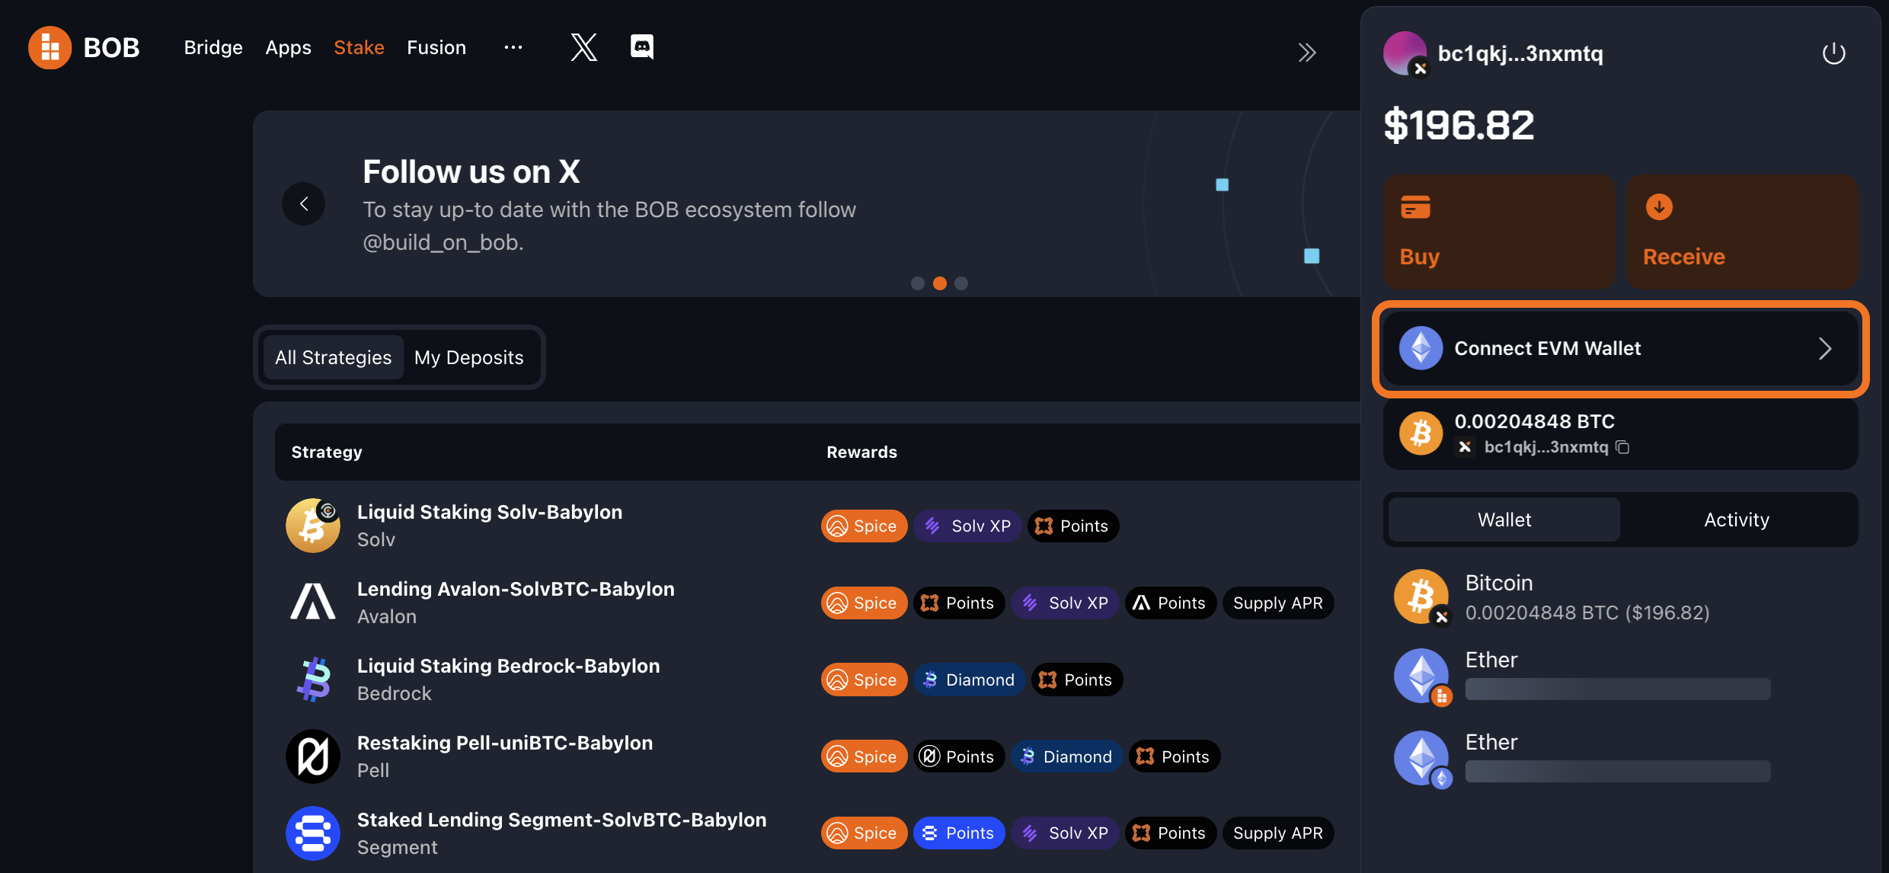Click the copy address icon beside bc1qkj...3nxmtq

click(1624, 447)
